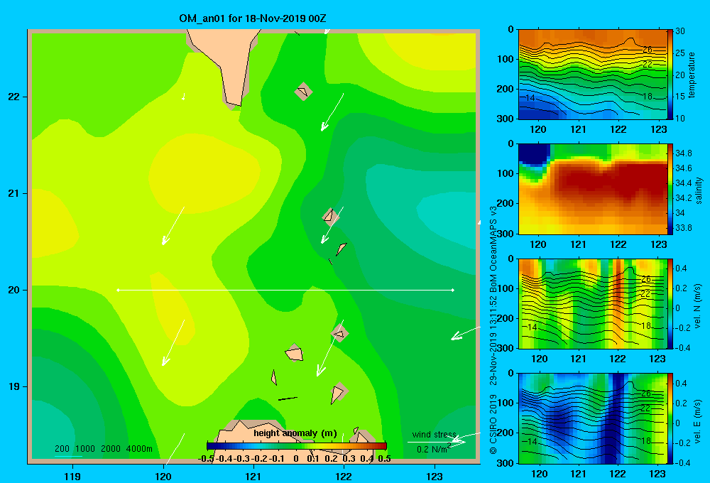Click '-0.5' on the height anomaly color bar
This screenshot has height=483, width=710.
click(206, 459)
